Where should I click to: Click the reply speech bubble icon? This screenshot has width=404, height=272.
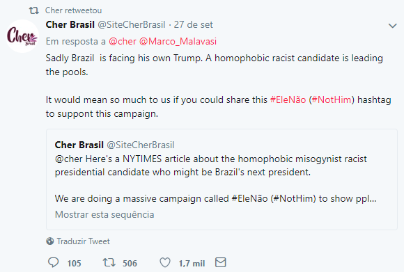54,262
